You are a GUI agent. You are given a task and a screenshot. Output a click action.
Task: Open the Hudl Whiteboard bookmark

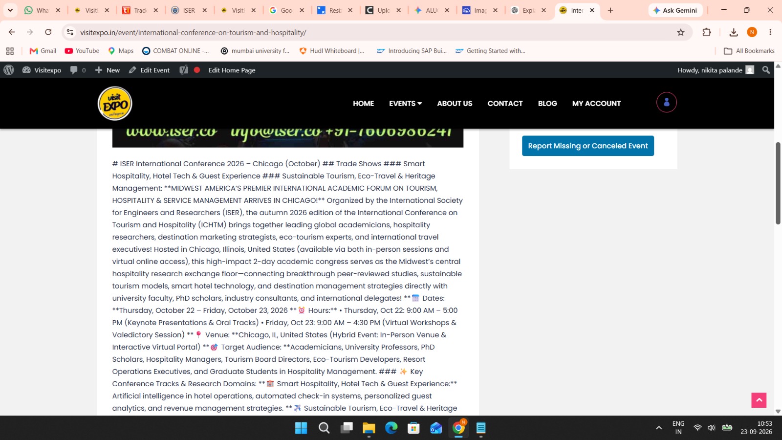tap(332, 51)
